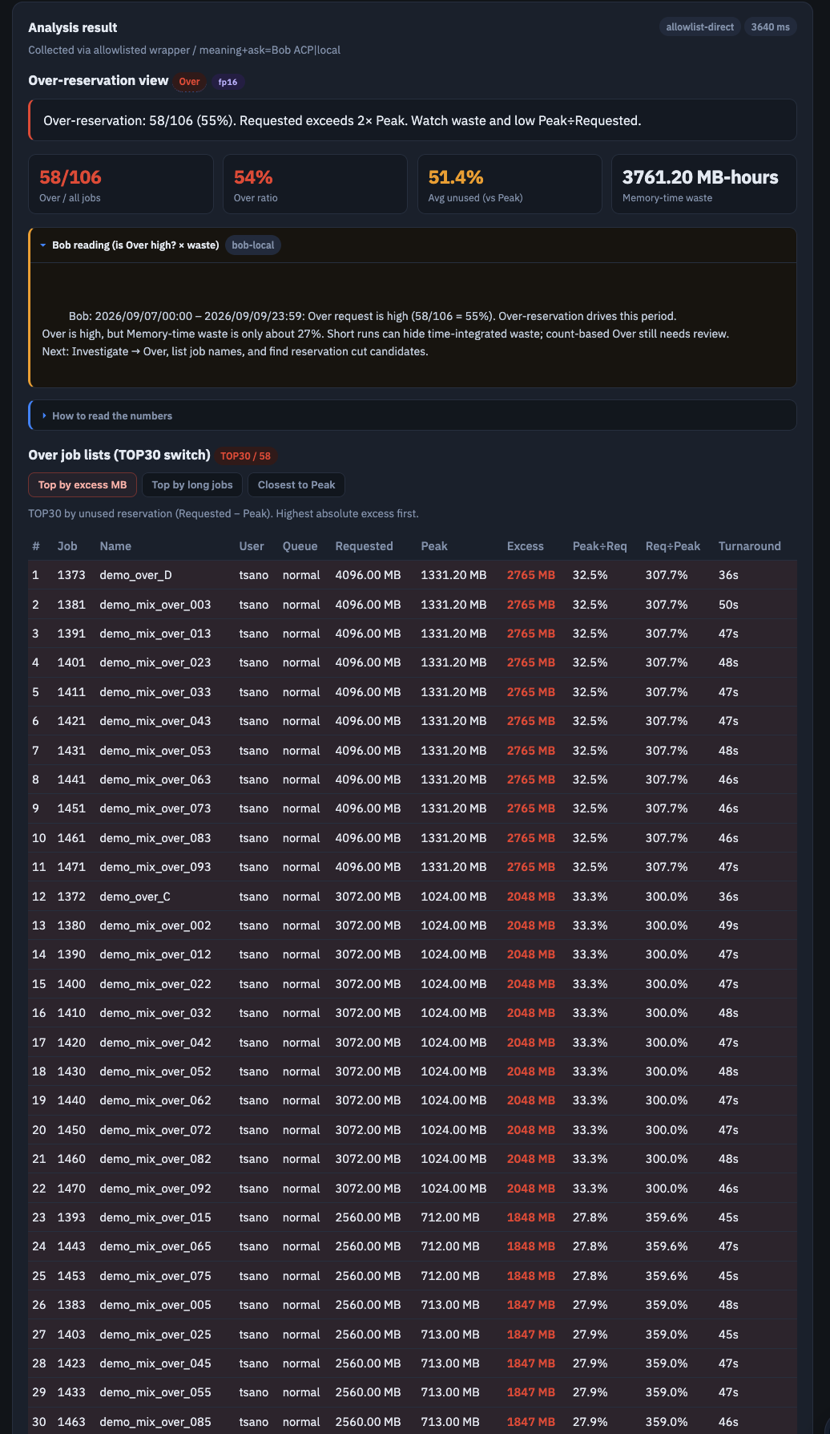This screenshot has height=1434, width=830.
Task: Select job name demo_mix_over_052
Action: pos(155,1071)
